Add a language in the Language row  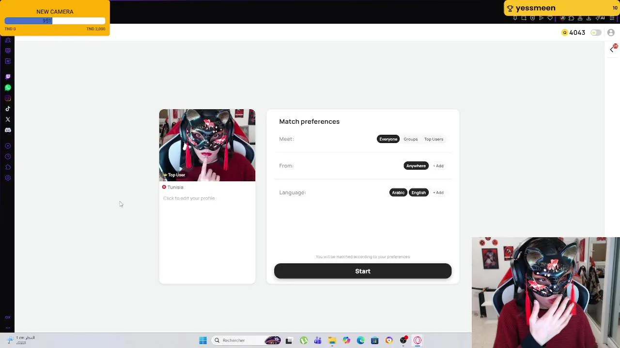tap(438, 192)
